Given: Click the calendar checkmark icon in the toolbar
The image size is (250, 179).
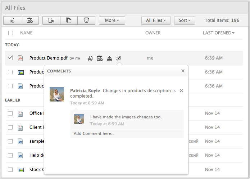Looking at the screenshot, I should click(x=30, y=20).
